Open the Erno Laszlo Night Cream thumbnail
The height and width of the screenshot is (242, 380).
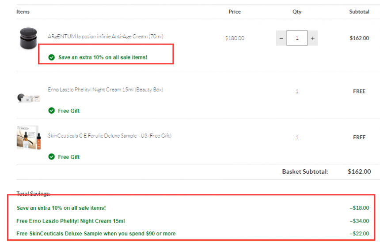tap(28, 97)
